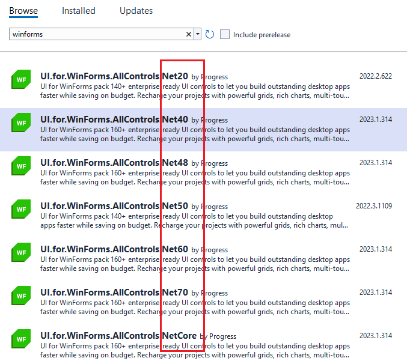Click the refresh packages icon
407x361 pixels.
[x=210, y=34]
